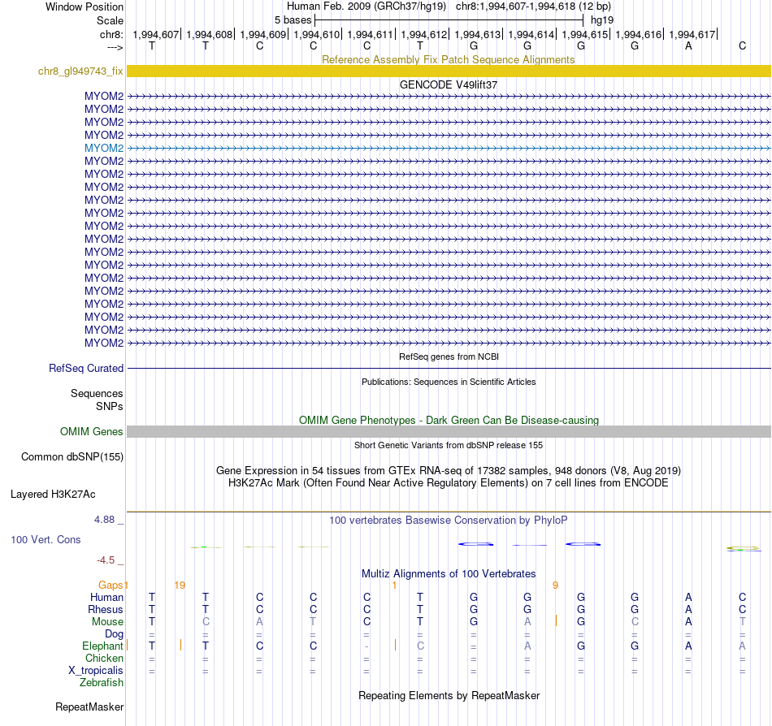
Task: Click the 5 bases scale bar label
Action: (293, 20)
